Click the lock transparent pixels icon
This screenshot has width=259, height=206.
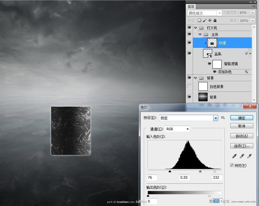[199, 21]
